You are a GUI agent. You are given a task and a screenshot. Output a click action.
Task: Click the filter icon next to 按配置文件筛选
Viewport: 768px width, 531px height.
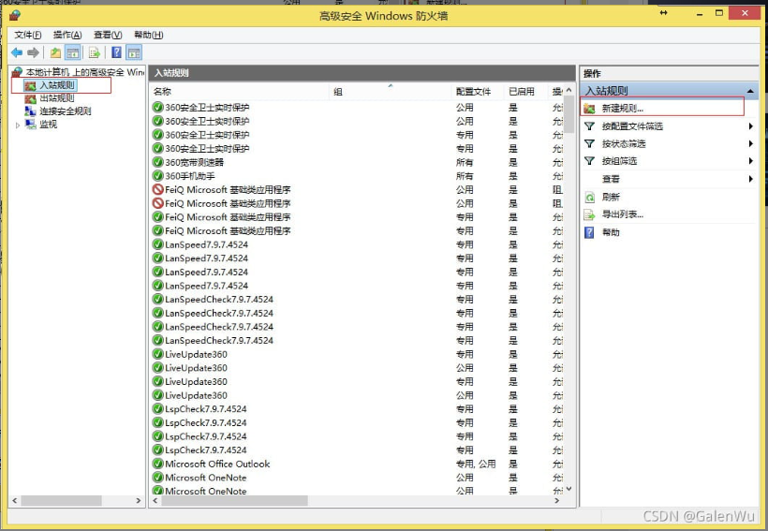590,126
